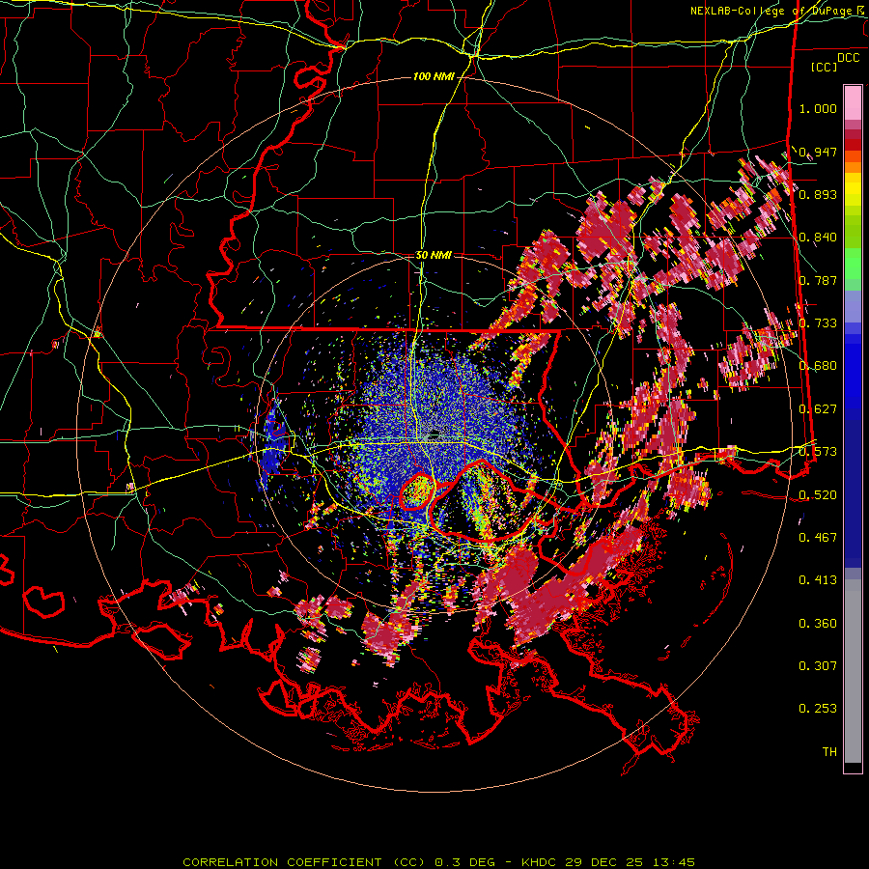Click the TH threshold label on legend
The width and height of the screenshot is (869, 869).
pos(829,752)
